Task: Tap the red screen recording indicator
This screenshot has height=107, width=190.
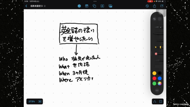Action: tap(150, 1)
